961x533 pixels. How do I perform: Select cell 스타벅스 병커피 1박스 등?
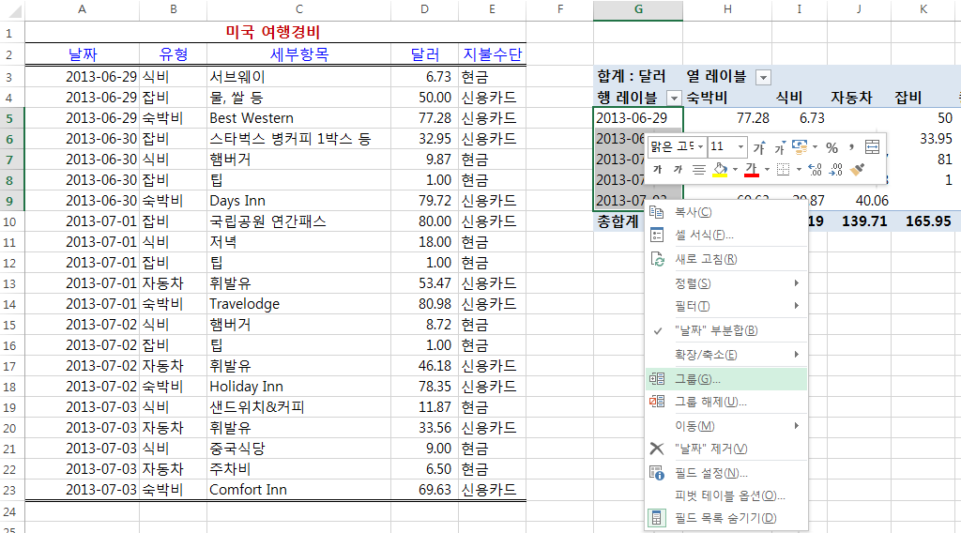coord(299,139)
